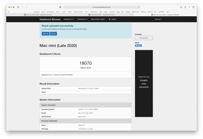Image resolution: width=203 pixels, height=139 pixels.
Task: Open the Benchmark Charts menu
Action: (98, 19)
